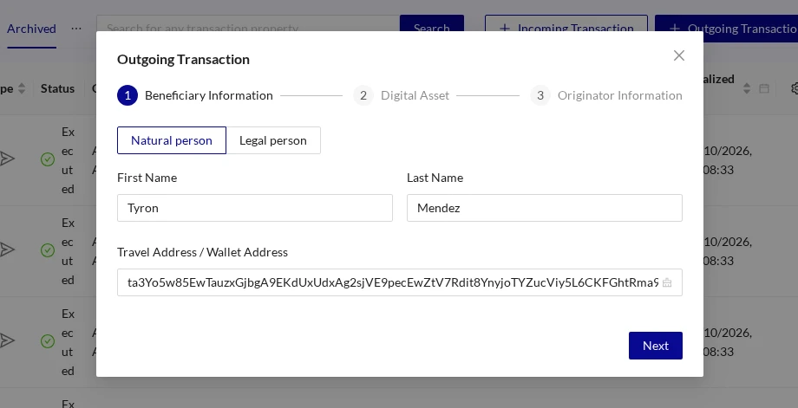Focus the Travel Address / Wallet Address field
The width and height of the screenshot is (798, 408).
coord(400,282)
